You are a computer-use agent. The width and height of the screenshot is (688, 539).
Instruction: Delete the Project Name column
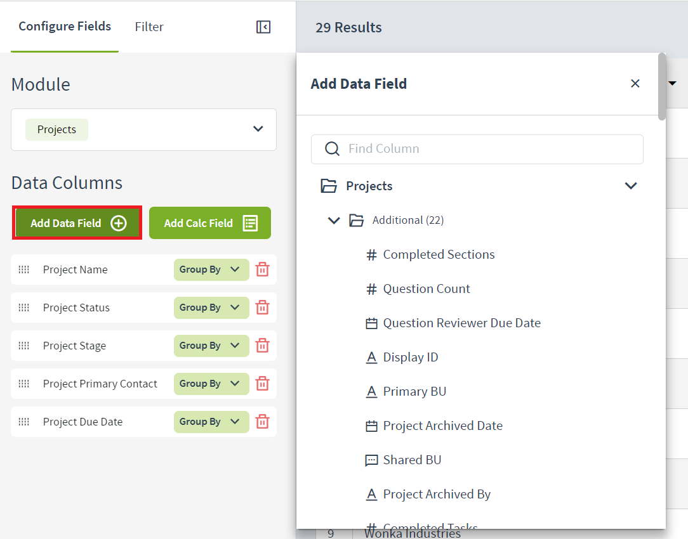[x=262, y=269]
